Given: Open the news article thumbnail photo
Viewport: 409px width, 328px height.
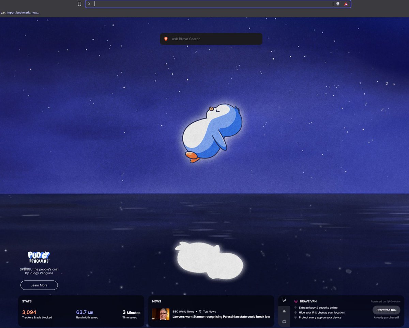Looking at the screenshot, I should (161, 314).
